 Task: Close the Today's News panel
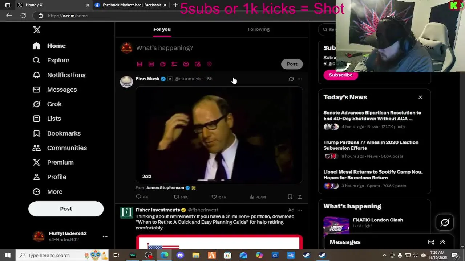pyautogui.click(x=420, y=97)
